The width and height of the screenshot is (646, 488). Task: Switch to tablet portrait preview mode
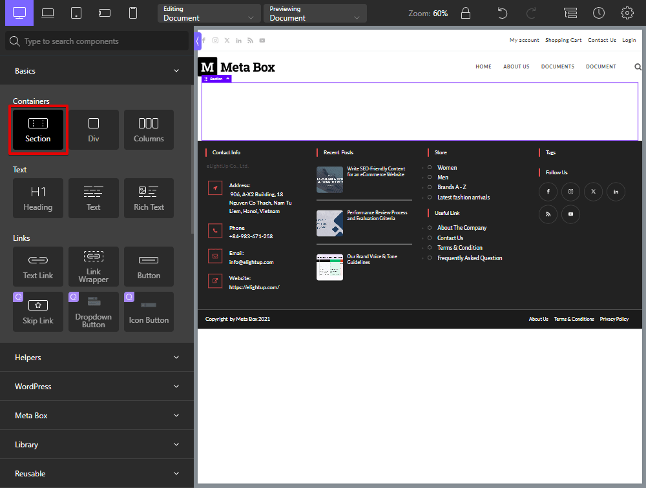point(78,13)
